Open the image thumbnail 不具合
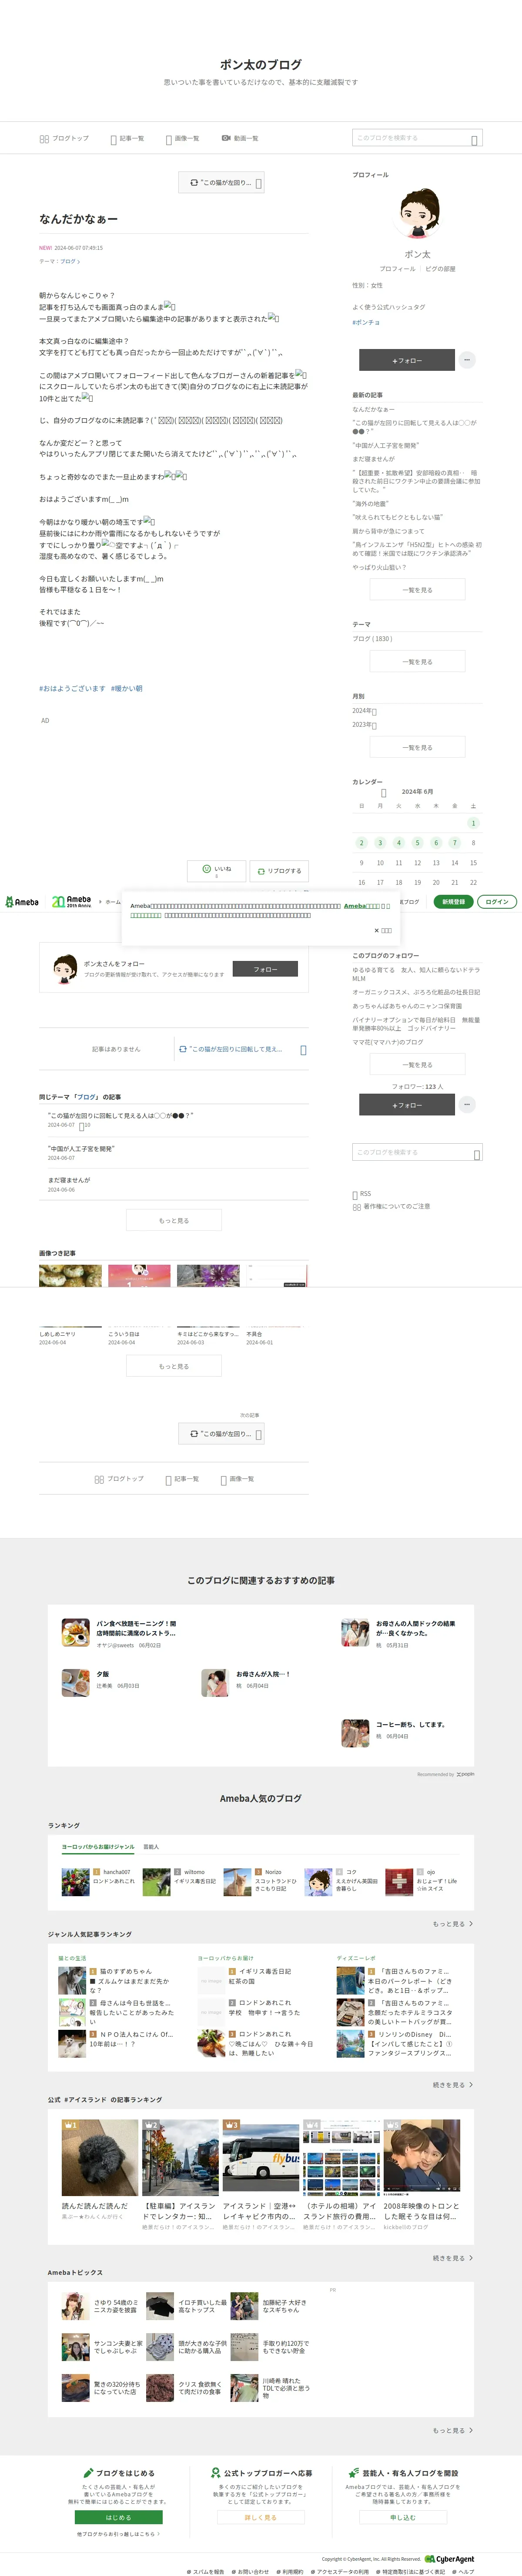This screenshot has height=2576, width=522. pyautogui.click(x=277, y=1276)
